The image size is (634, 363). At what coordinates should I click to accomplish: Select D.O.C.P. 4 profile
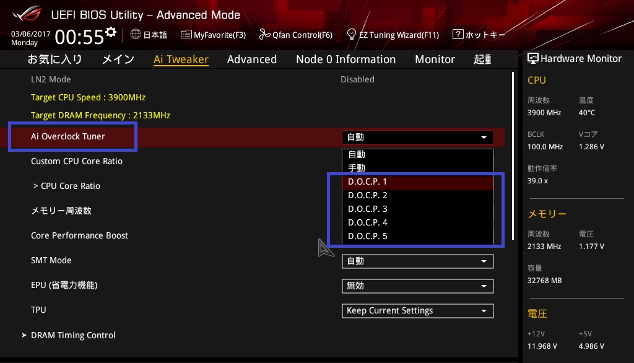pyautogui.click(x=418, y=222)
